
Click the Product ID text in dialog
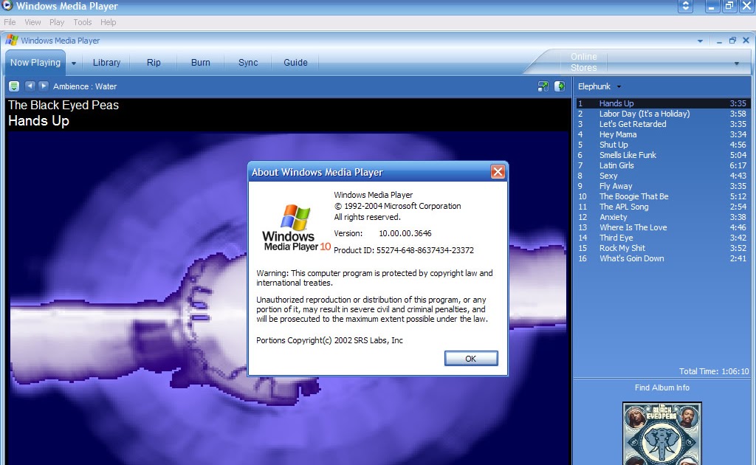pos(404,250)
